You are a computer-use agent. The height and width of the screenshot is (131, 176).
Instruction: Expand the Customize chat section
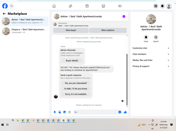[151, 48]
